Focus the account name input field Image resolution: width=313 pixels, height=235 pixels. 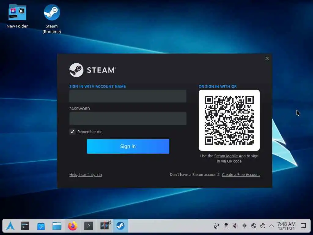point(128,96)
